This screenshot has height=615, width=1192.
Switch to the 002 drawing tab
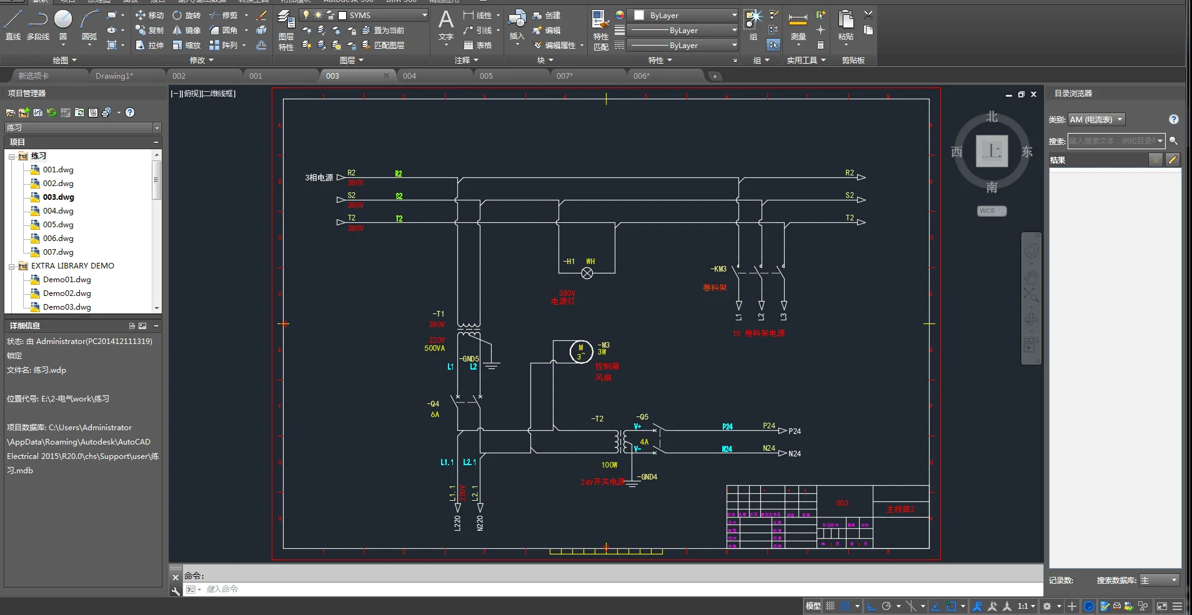click(x=204, y=76)
